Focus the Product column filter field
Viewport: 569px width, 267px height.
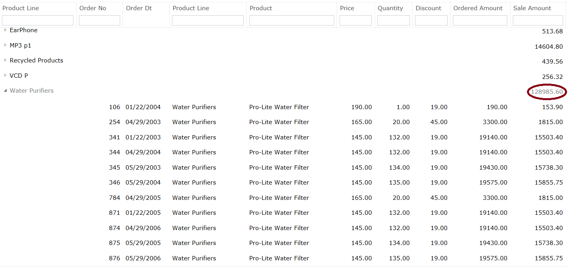click(292, 20)
